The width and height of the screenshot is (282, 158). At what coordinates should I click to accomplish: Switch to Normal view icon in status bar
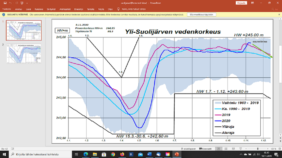[219, 149]
